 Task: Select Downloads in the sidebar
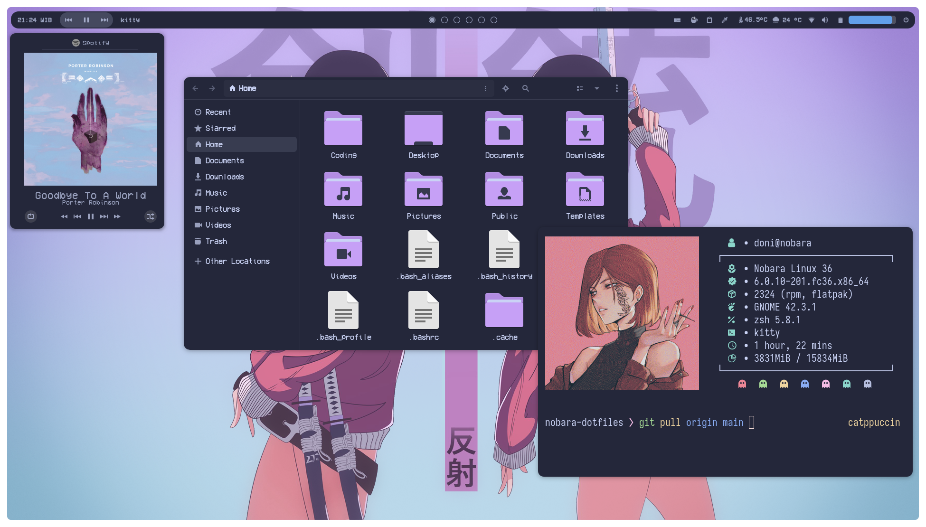[x=224, y=177]
